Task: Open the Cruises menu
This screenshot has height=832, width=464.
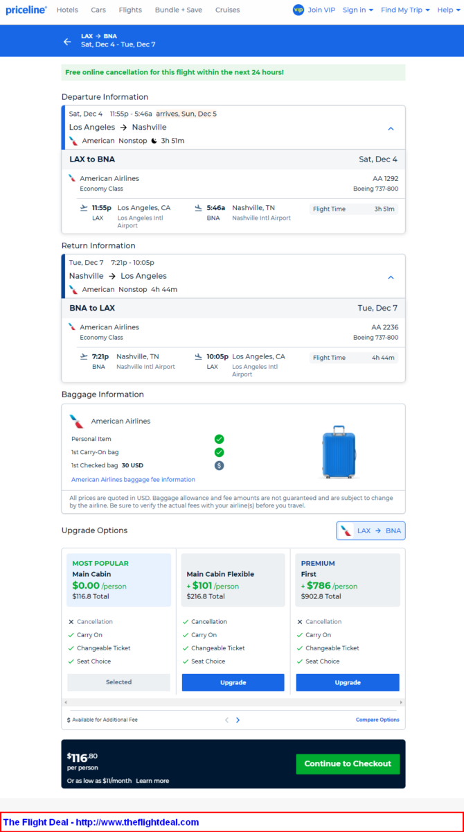Action: 227,10
